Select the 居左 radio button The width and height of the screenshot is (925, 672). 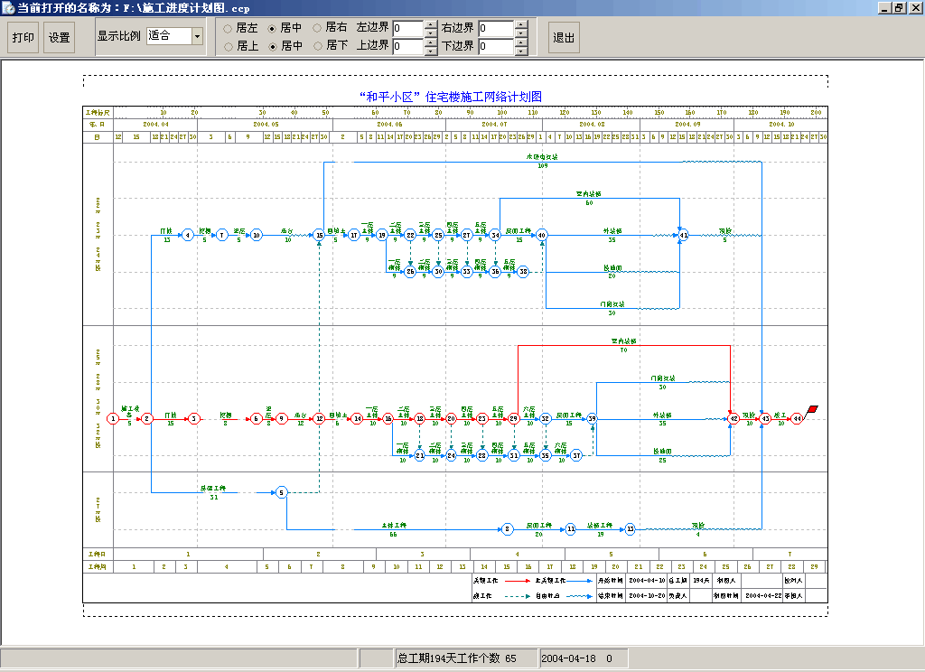pyautogui.click(x=228, y=28)
